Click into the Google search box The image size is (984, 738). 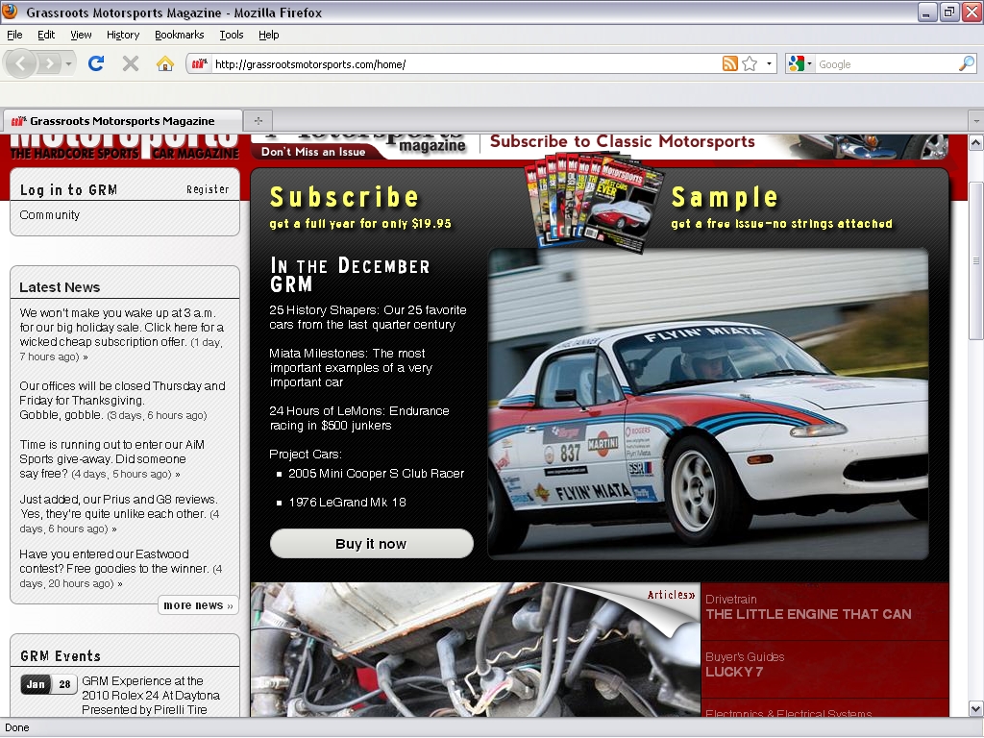886,64
